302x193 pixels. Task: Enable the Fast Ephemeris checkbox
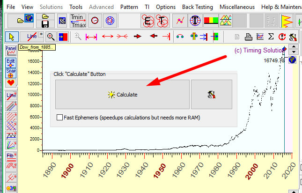pyautogui.click(x=59, y=118)
